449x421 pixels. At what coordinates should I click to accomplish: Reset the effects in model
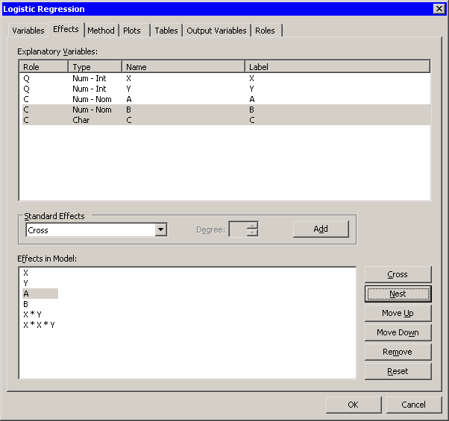coord(398,371)
